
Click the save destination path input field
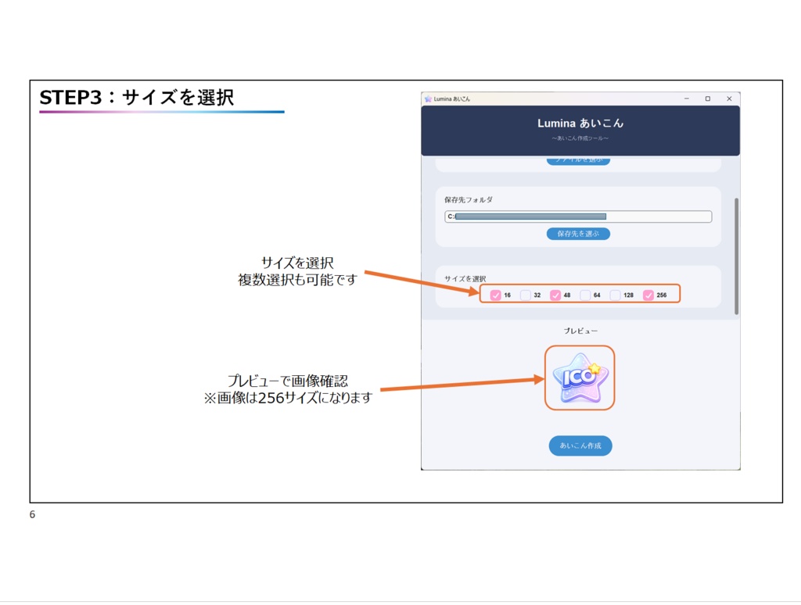pos(578,217)
